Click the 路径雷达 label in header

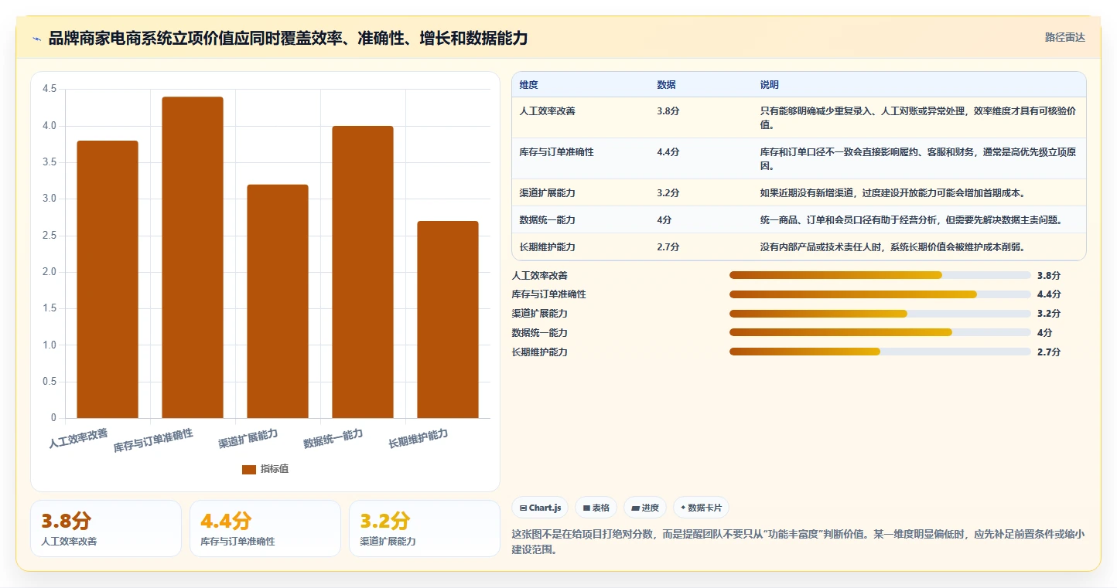click(x=1065, y=37)
